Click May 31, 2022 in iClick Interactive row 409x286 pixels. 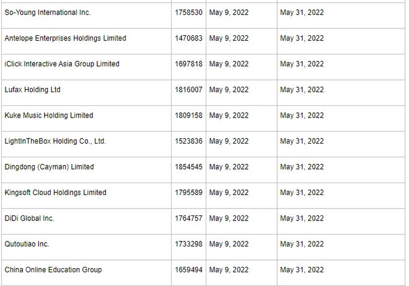click(302, 64)
